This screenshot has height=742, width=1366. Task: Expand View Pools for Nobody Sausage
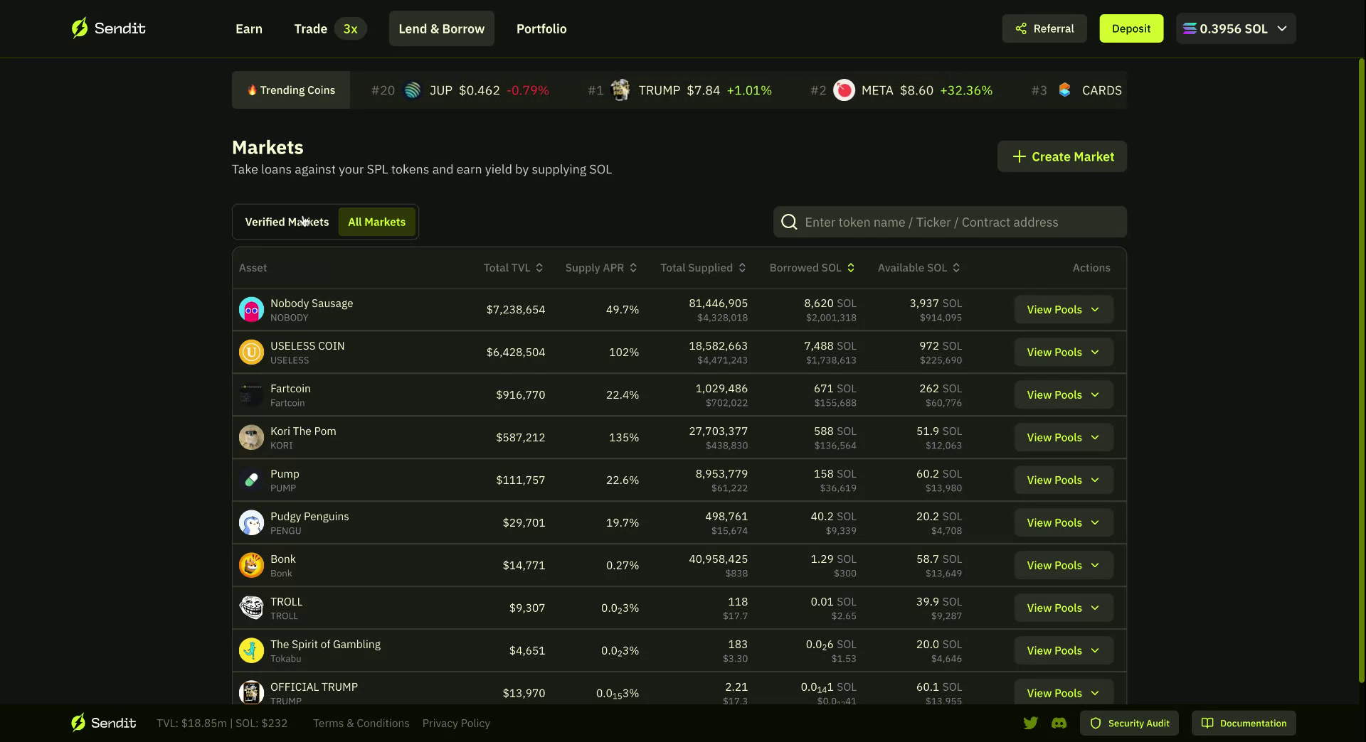coord(1063,309)
